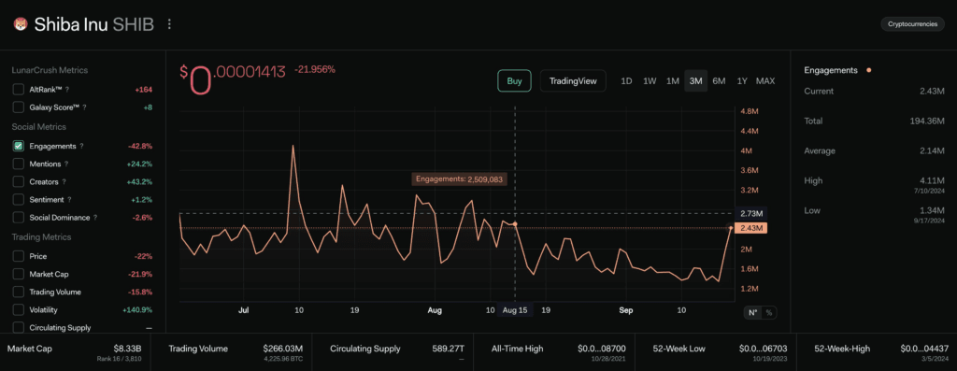This screenshot has width=957, height=371.
Task: Click the orange Engagements legend dot
Action: [868, 70]
